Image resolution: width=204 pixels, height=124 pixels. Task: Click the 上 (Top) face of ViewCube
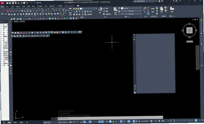[x=189, y=30]
